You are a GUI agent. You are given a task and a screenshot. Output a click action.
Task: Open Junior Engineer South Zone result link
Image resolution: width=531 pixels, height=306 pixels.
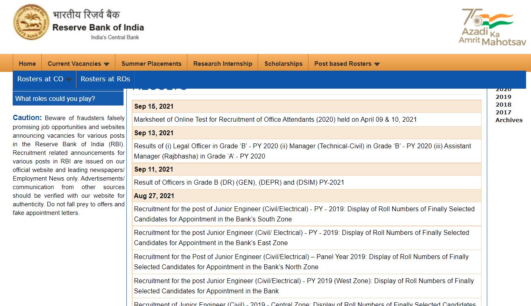[x=304, y=214]
